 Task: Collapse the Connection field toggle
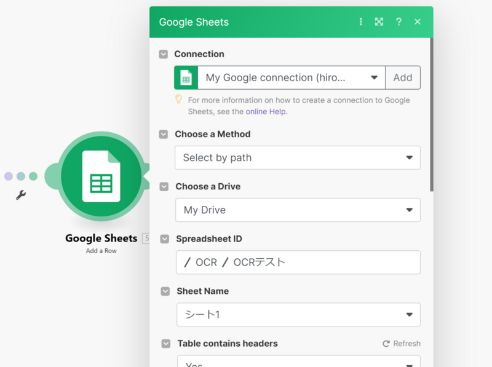(x=163, y=54)
